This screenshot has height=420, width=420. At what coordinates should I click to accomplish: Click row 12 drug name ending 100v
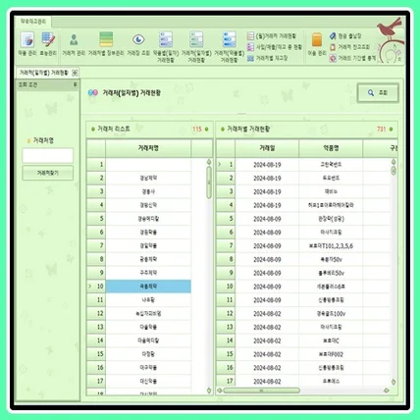click(331, 314)
